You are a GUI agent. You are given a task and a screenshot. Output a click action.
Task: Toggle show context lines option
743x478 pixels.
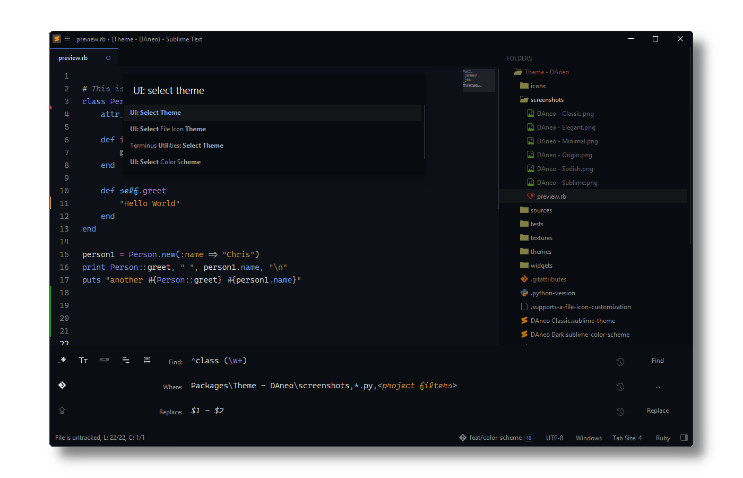click(x=126, y=360)
